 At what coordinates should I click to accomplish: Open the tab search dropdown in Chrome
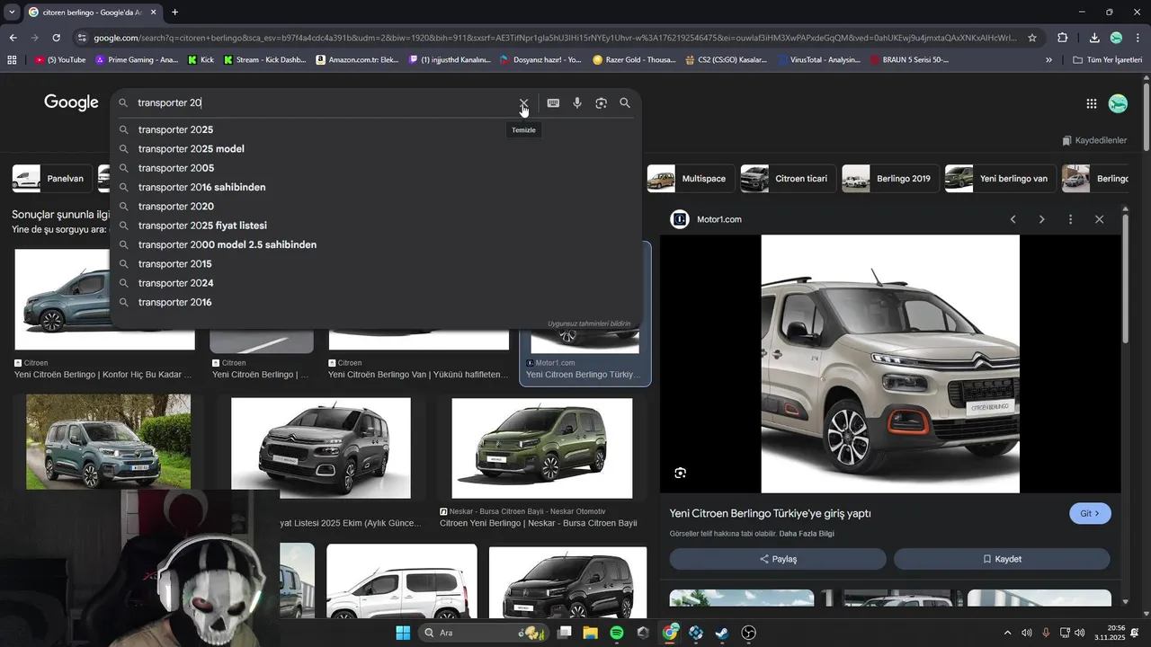[x=12, y=13]
